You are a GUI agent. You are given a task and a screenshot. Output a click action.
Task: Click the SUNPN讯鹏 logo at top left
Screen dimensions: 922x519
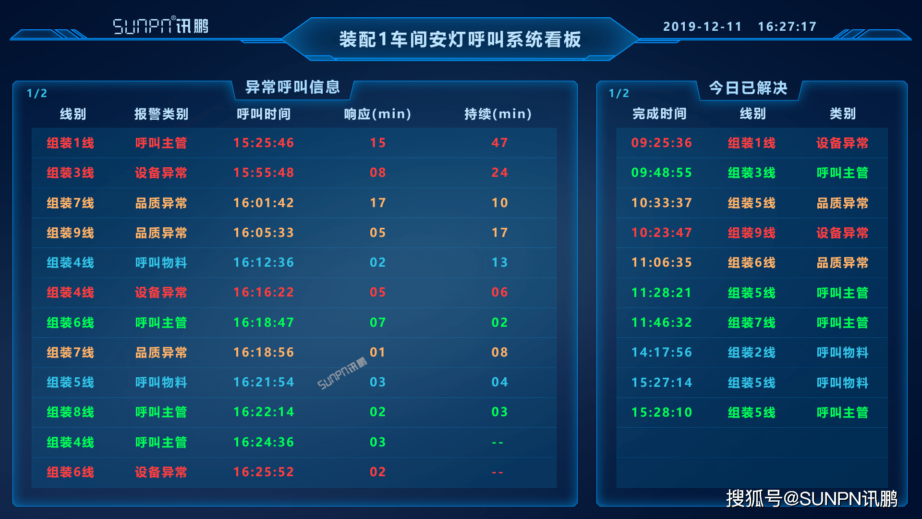[161, 25]
